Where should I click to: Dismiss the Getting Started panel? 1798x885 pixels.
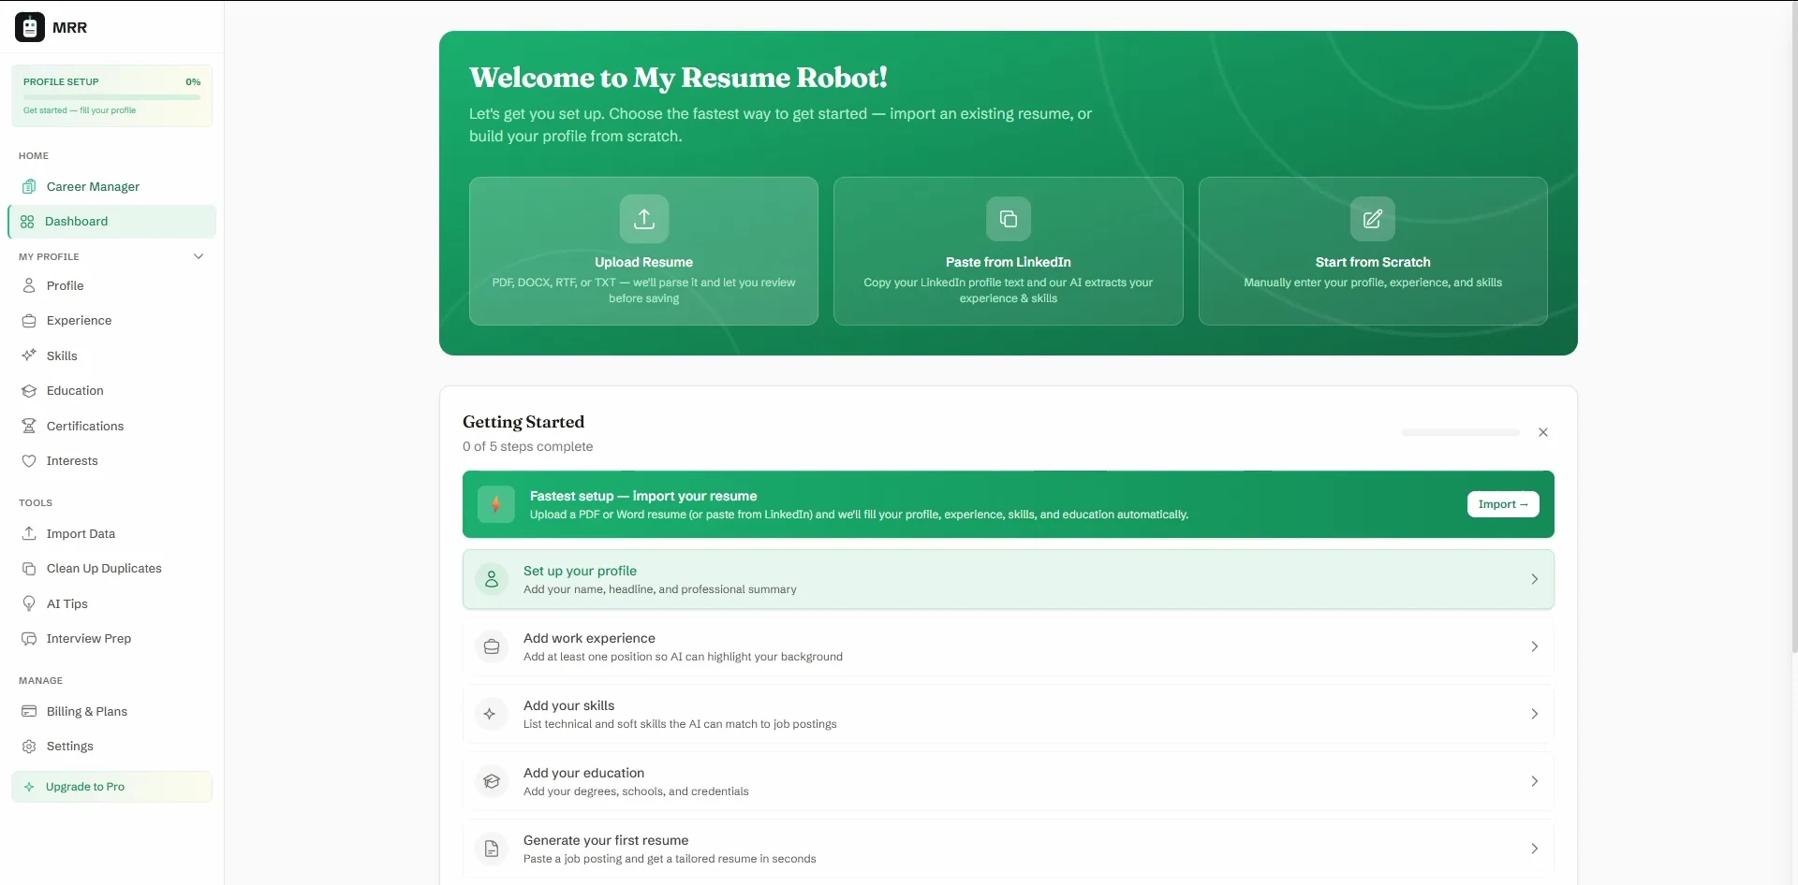pos(1543,432)
